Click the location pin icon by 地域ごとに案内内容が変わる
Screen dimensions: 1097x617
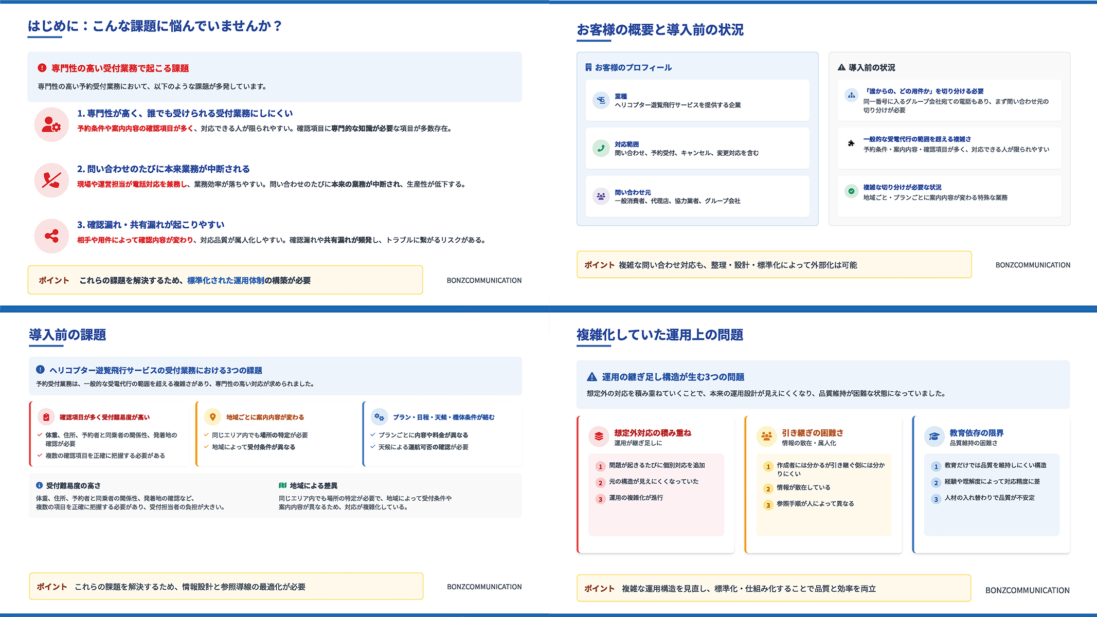pyautogui.click(x=212, y=417)
